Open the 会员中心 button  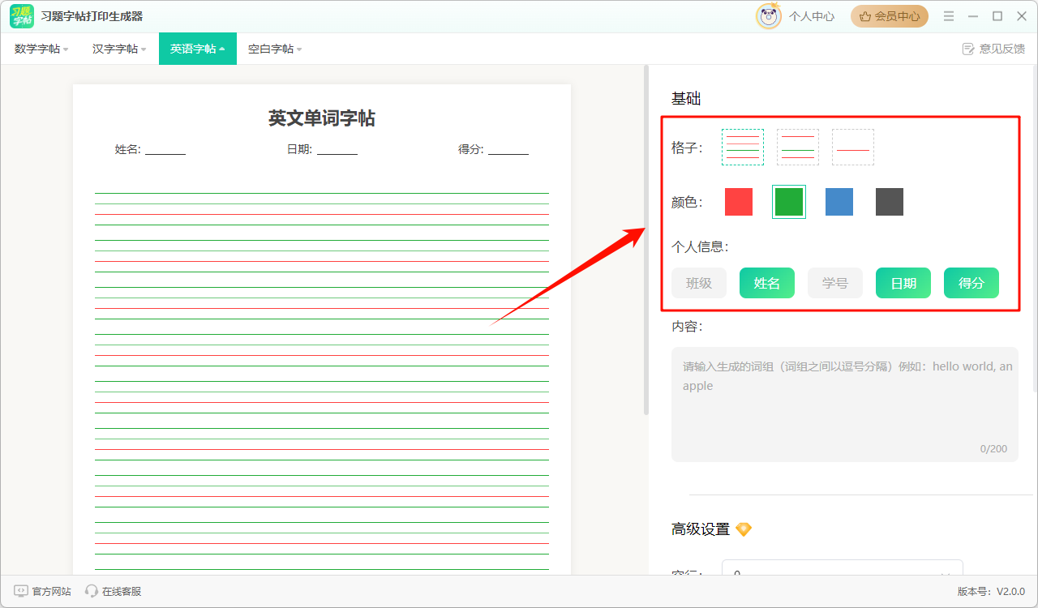tap(890, 16)
